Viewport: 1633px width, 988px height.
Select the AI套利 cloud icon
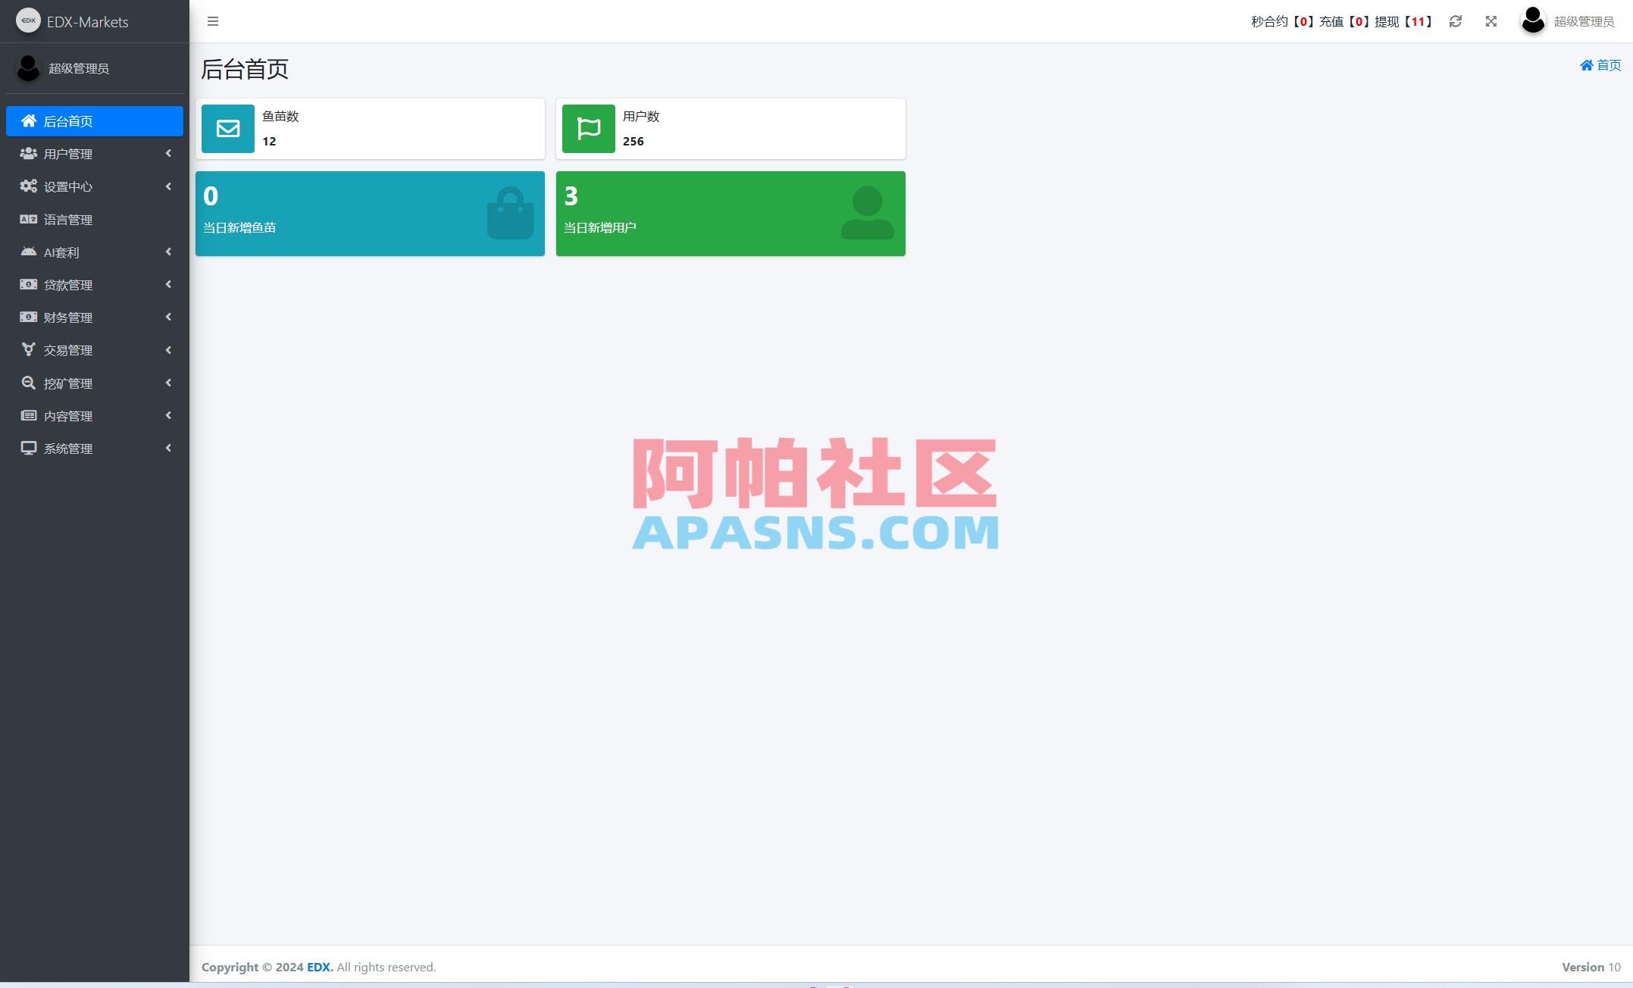tap(29, 252)
